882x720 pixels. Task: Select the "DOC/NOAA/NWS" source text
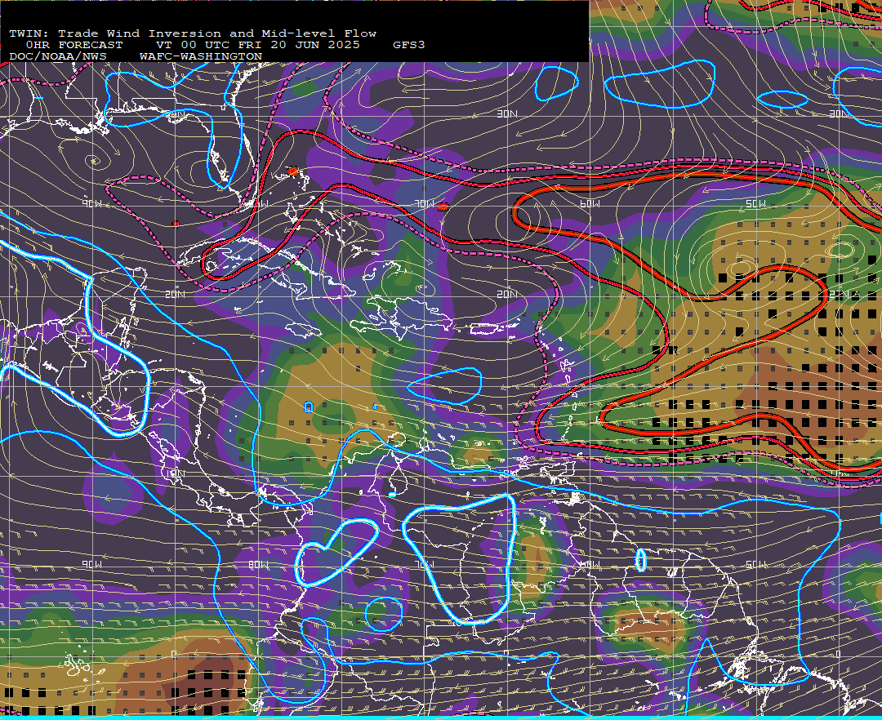point(58,57)
